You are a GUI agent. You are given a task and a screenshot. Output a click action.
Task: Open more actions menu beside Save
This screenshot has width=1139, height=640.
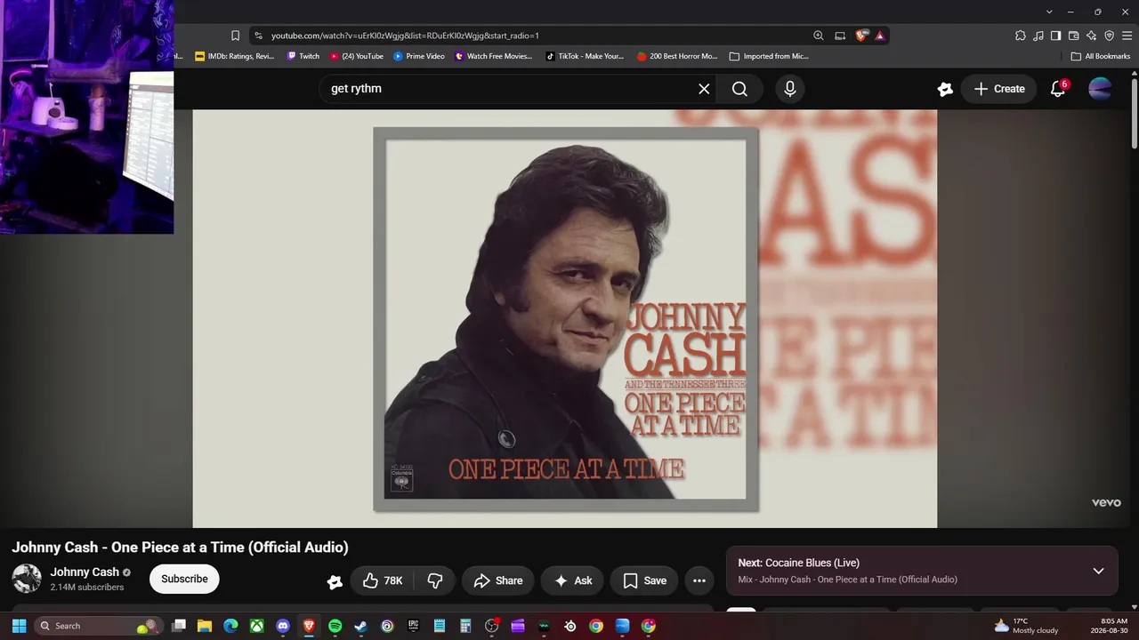(x=699, y=580)
